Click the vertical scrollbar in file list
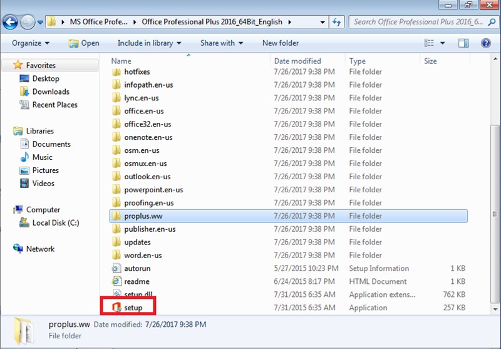This screenshot has height=349, width=501. coord(495,188)
